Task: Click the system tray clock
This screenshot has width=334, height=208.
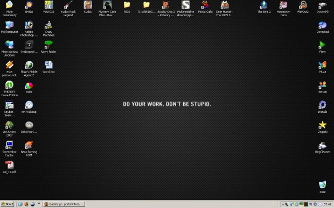Action: click(x=328, y=204)
